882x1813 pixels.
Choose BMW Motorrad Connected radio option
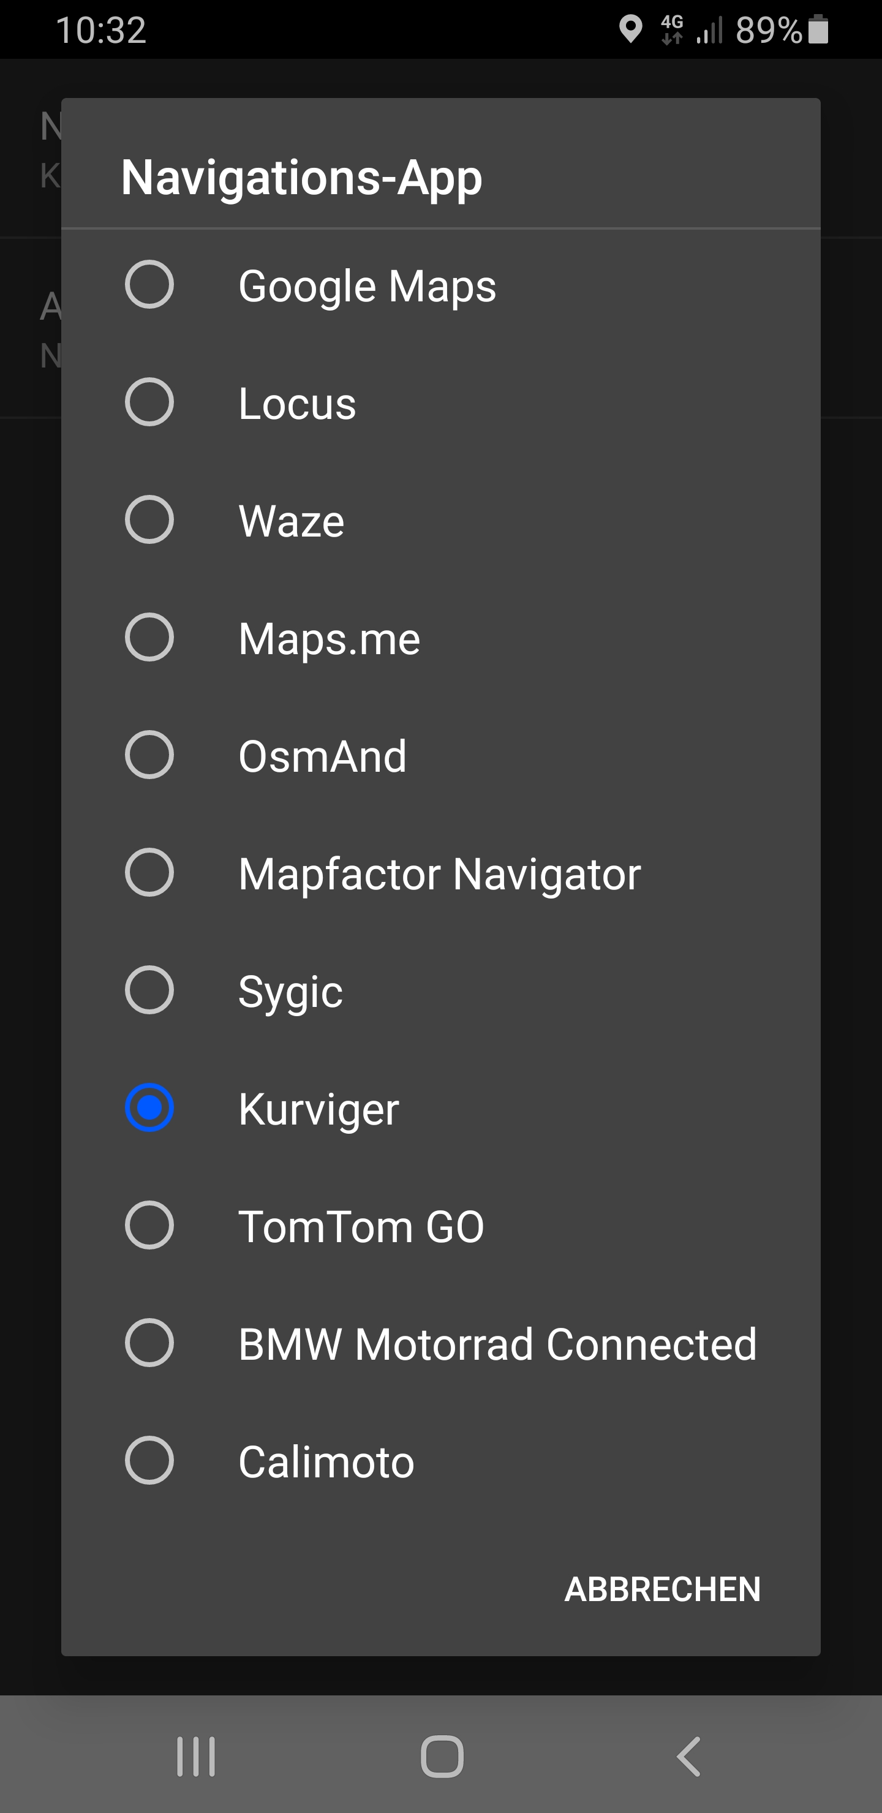(x=149, y=1343)
